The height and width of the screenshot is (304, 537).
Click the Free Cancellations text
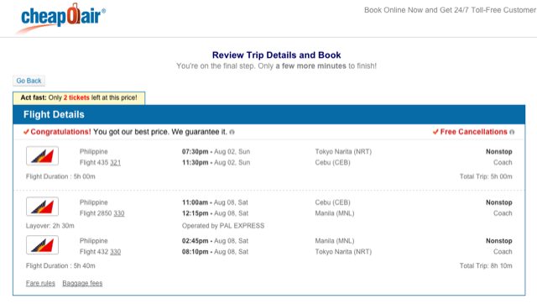pos(473,132)
